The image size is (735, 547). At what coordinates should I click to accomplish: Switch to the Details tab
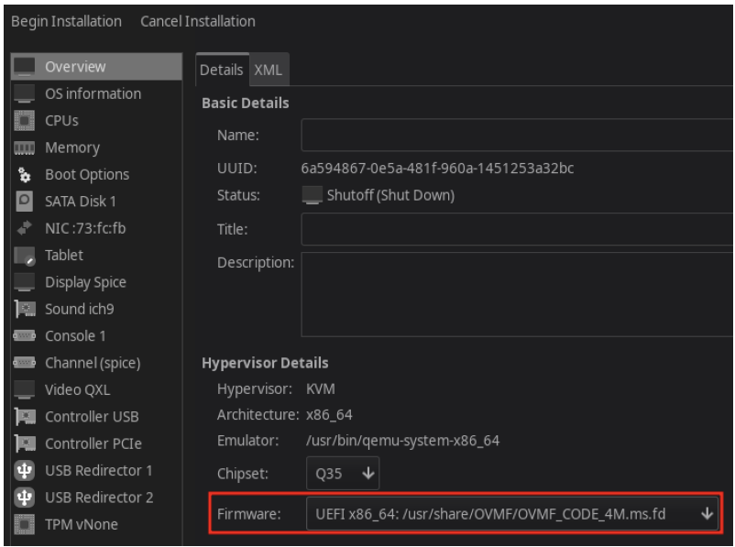click(221, 70)
